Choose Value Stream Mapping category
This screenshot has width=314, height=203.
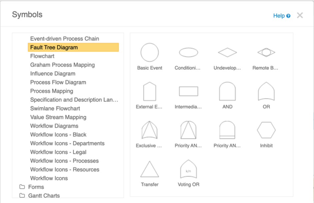point(58,117)
